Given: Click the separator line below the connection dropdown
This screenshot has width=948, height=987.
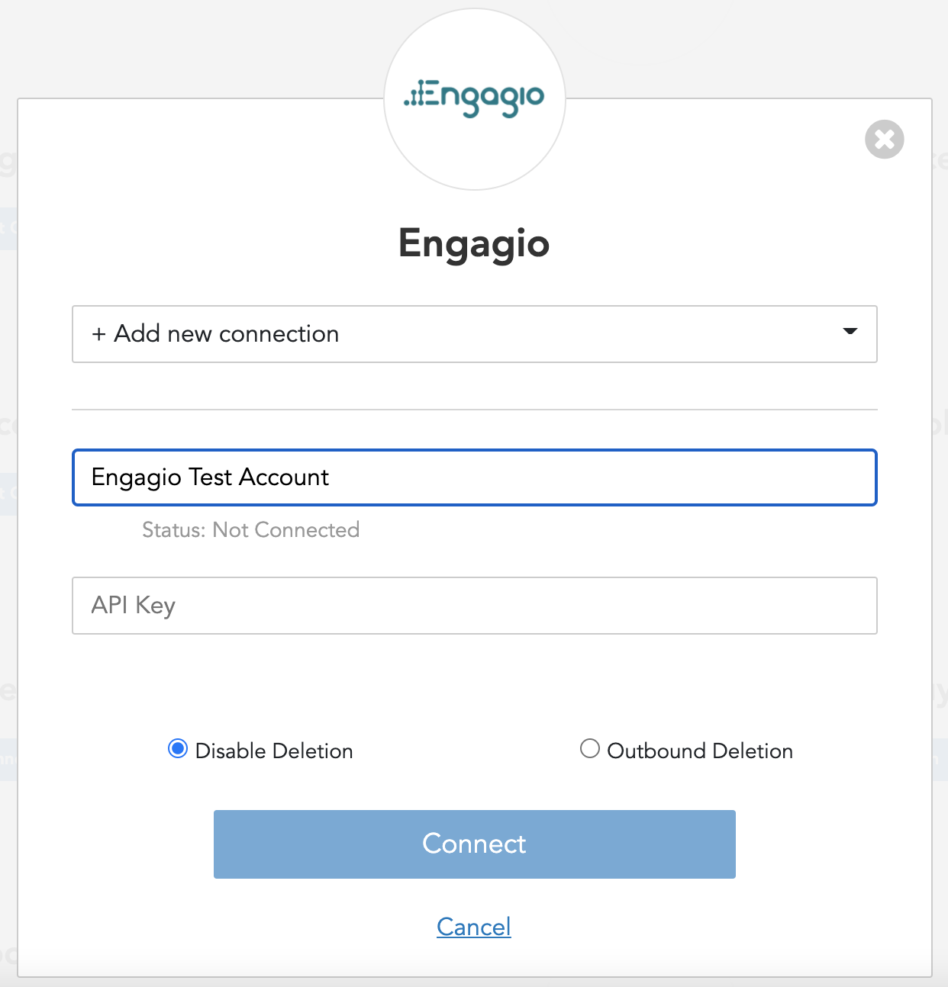Looking at the screenshot, I should click(x=473, y=410).
